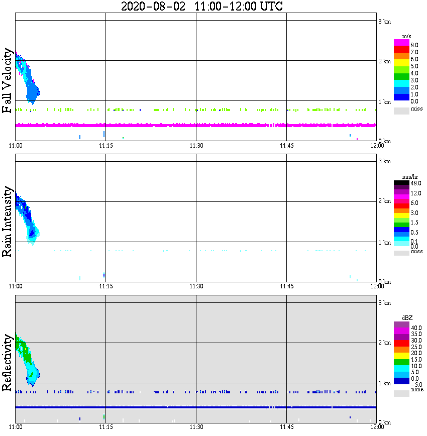Click the -5.0 value in the dBZ legend
The height and width of the screenshot is (436, 427).
click(x=416, y=385)
